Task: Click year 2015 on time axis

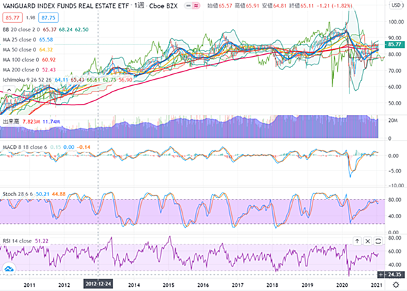Action: [169, 285]
